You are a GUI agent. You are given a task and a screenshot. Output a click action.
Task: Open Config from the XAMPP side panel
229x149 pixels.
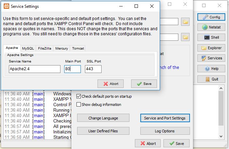(211, 17)
